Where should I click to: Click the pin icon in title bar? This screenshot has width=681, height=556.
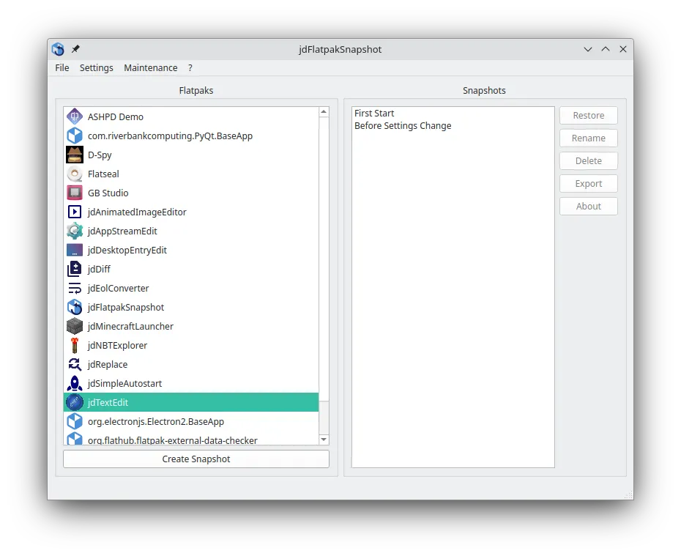[75, 48]
